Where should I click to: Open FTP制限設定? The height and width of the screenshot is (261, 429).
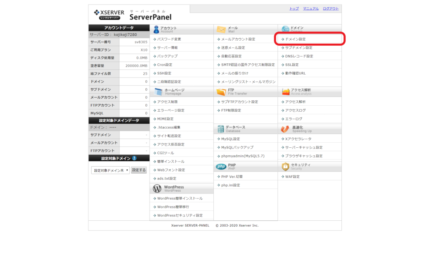(x=231, y=110)
